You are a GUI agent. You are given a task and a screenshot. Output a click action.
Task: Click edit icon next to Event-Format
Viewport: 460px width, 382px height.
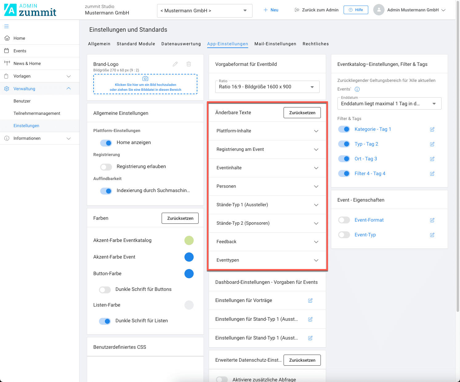tap(432, 220)
